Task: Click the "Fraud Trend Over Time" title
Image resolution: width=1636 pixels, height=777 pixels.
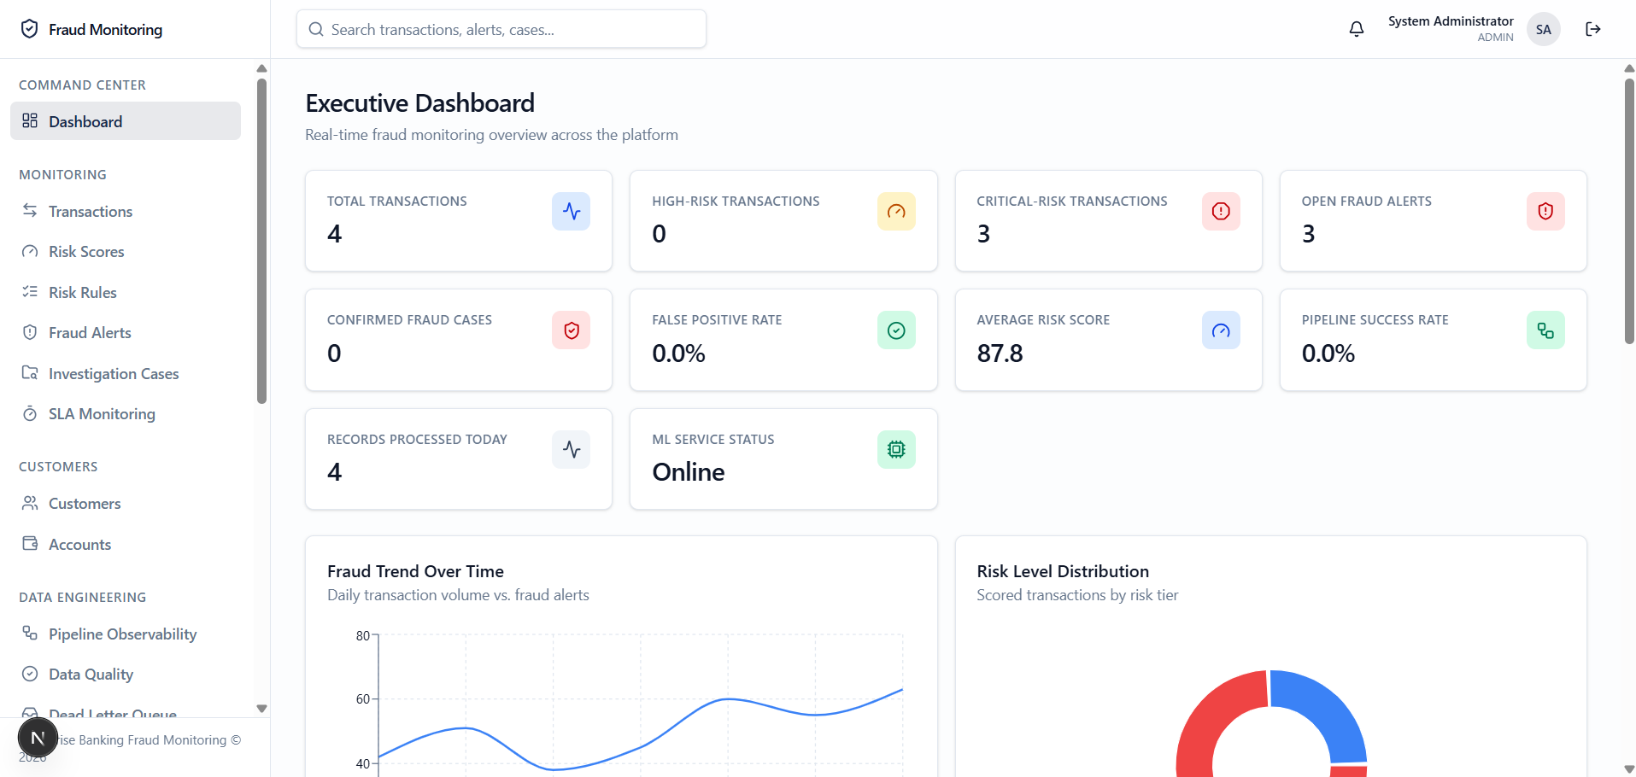Action: coord(415,571)
